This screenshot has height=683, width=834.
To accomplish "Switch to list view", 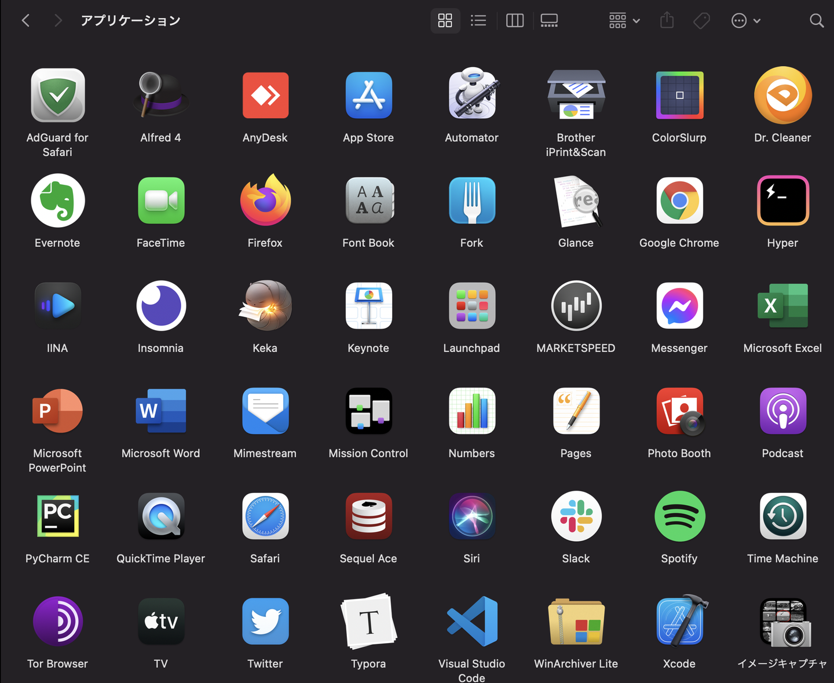I will 478,21.
